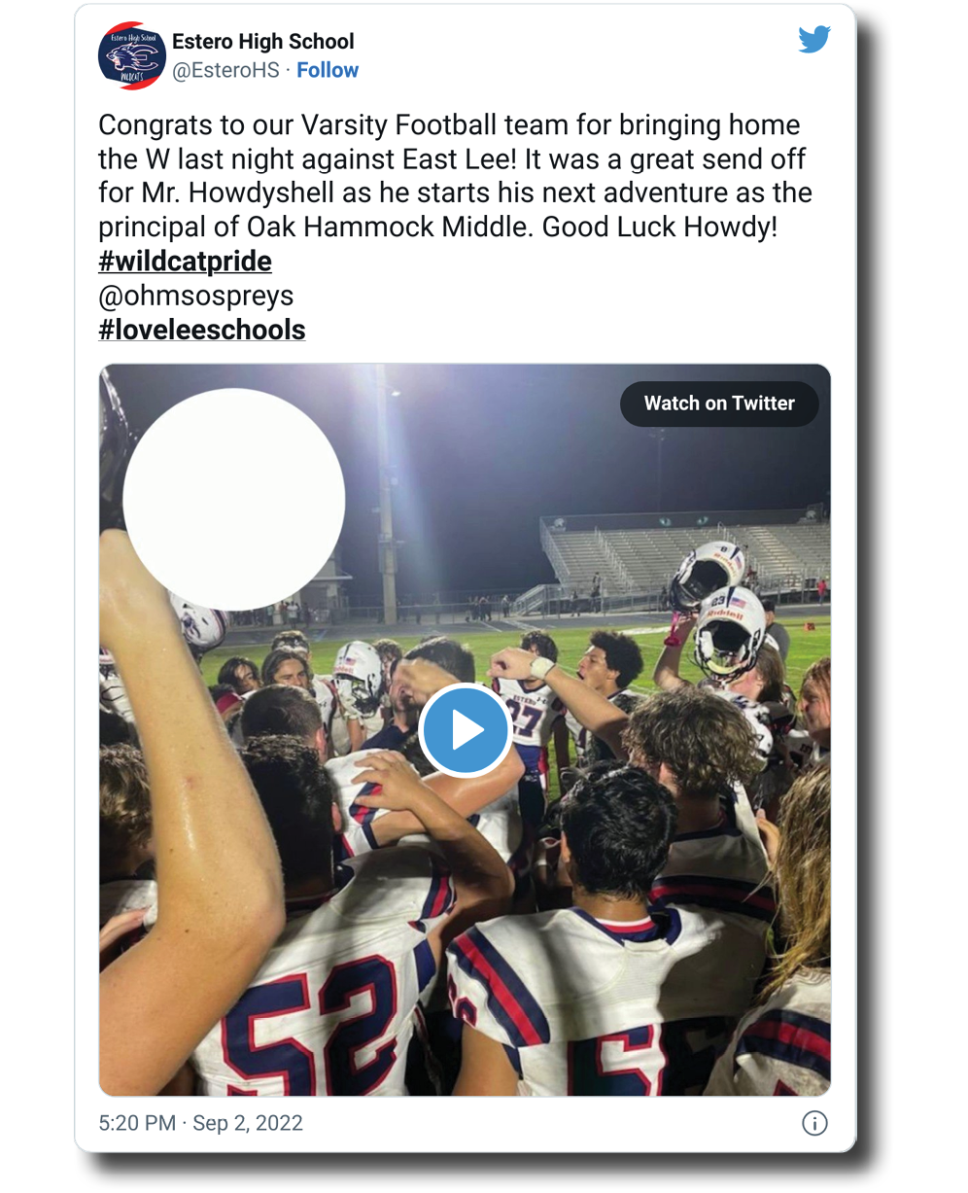Open the @EsteroHS handle
Image resolution: width=968 pixels, height=1193 pixels.
point(225,70)
